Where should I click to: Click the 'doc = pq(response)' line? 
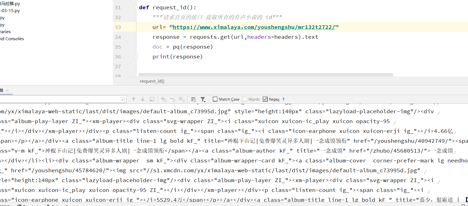pyautogui.click(x=183, y=47)
